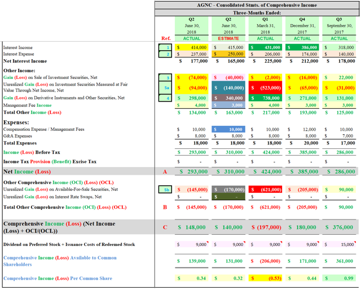Select reference box 2 for Interest Expense
This screenshot has width=361, height=290.
pyautogui.click(x=165, y=54)
